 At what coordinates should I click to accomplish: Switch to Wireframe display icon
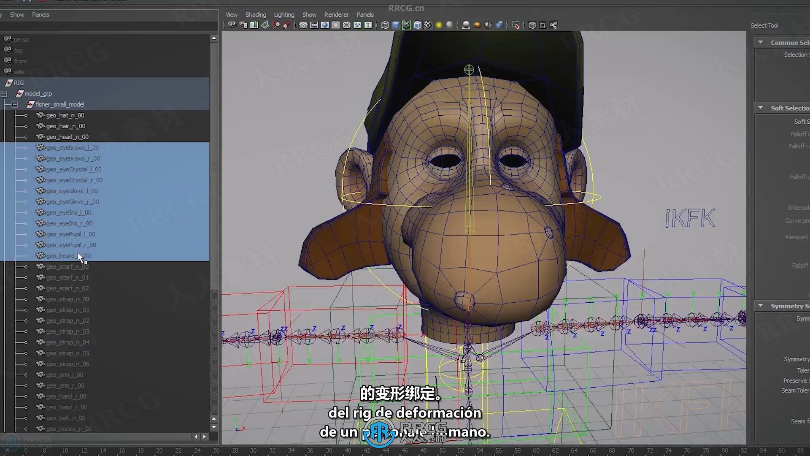click(x=385, y=25)
